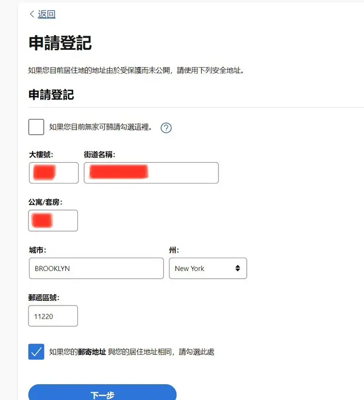The height and width of the screenshot is (400, 364).
Task: Uncheck the same mailing address checkbox
Action: coord(36,352)
